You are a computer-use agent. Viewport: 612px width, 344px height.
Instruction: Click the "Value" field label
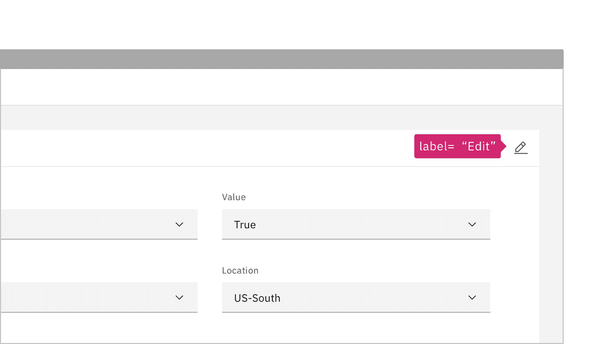click(x=234, y=197)
